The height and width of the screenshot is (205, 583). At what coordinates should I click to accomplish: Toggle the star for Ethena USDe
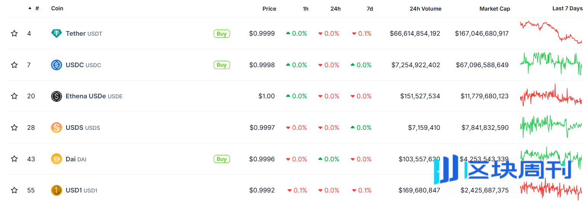pyautogui.click(x=14, y=96)
